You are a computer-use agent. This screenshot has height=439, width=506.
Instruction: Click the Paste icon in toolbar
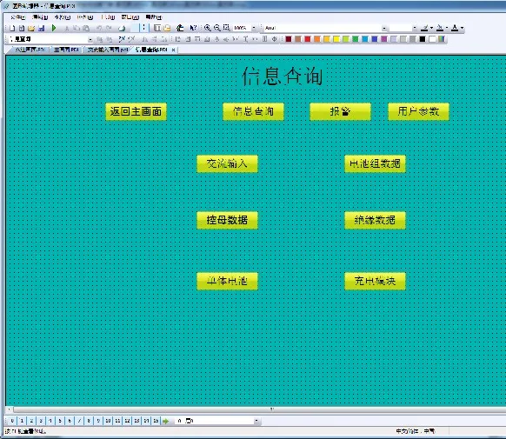pos(86,29)
